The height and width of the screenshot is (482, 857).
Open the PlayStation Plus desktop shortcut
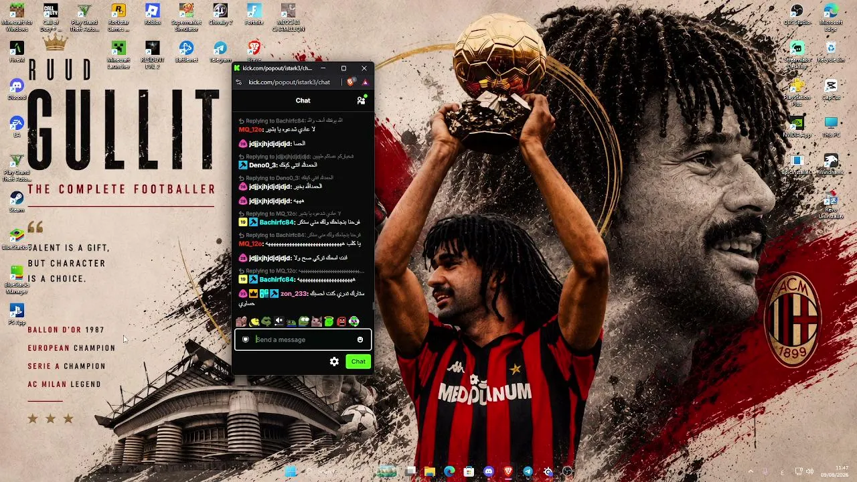point(797,92)
